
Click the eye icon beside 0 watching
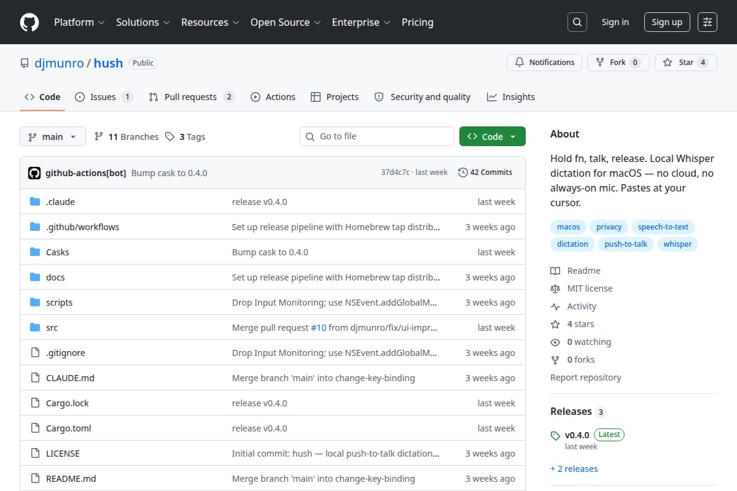click(555, 342)
